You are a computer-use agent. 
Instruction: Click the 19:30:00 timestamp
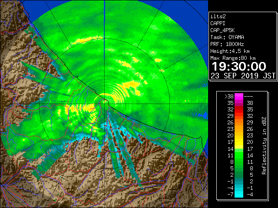pos(239,66)
